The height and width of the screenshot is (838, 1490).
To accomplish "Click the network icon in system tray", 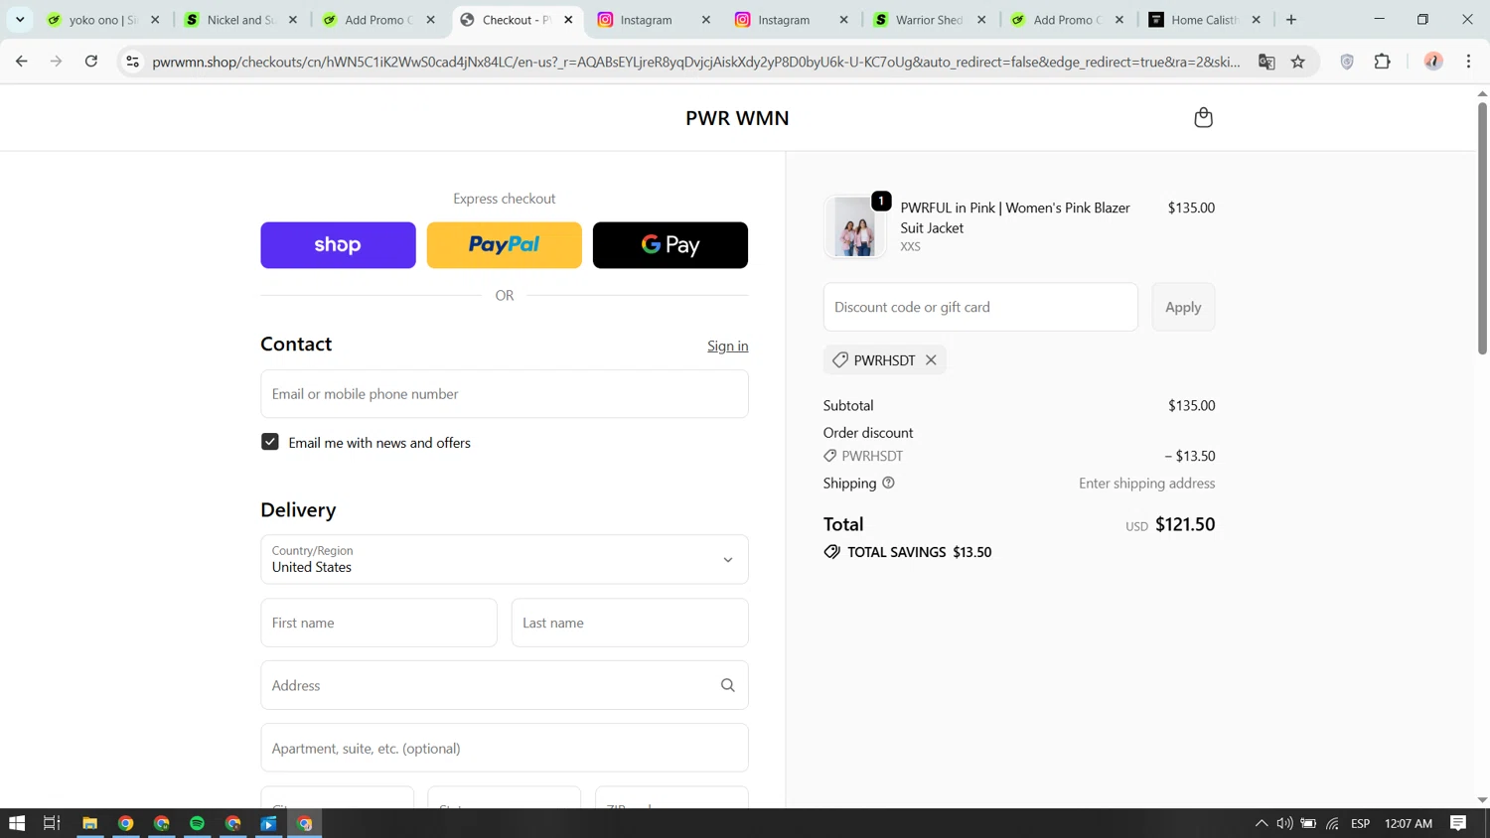I will (1332, 823).
